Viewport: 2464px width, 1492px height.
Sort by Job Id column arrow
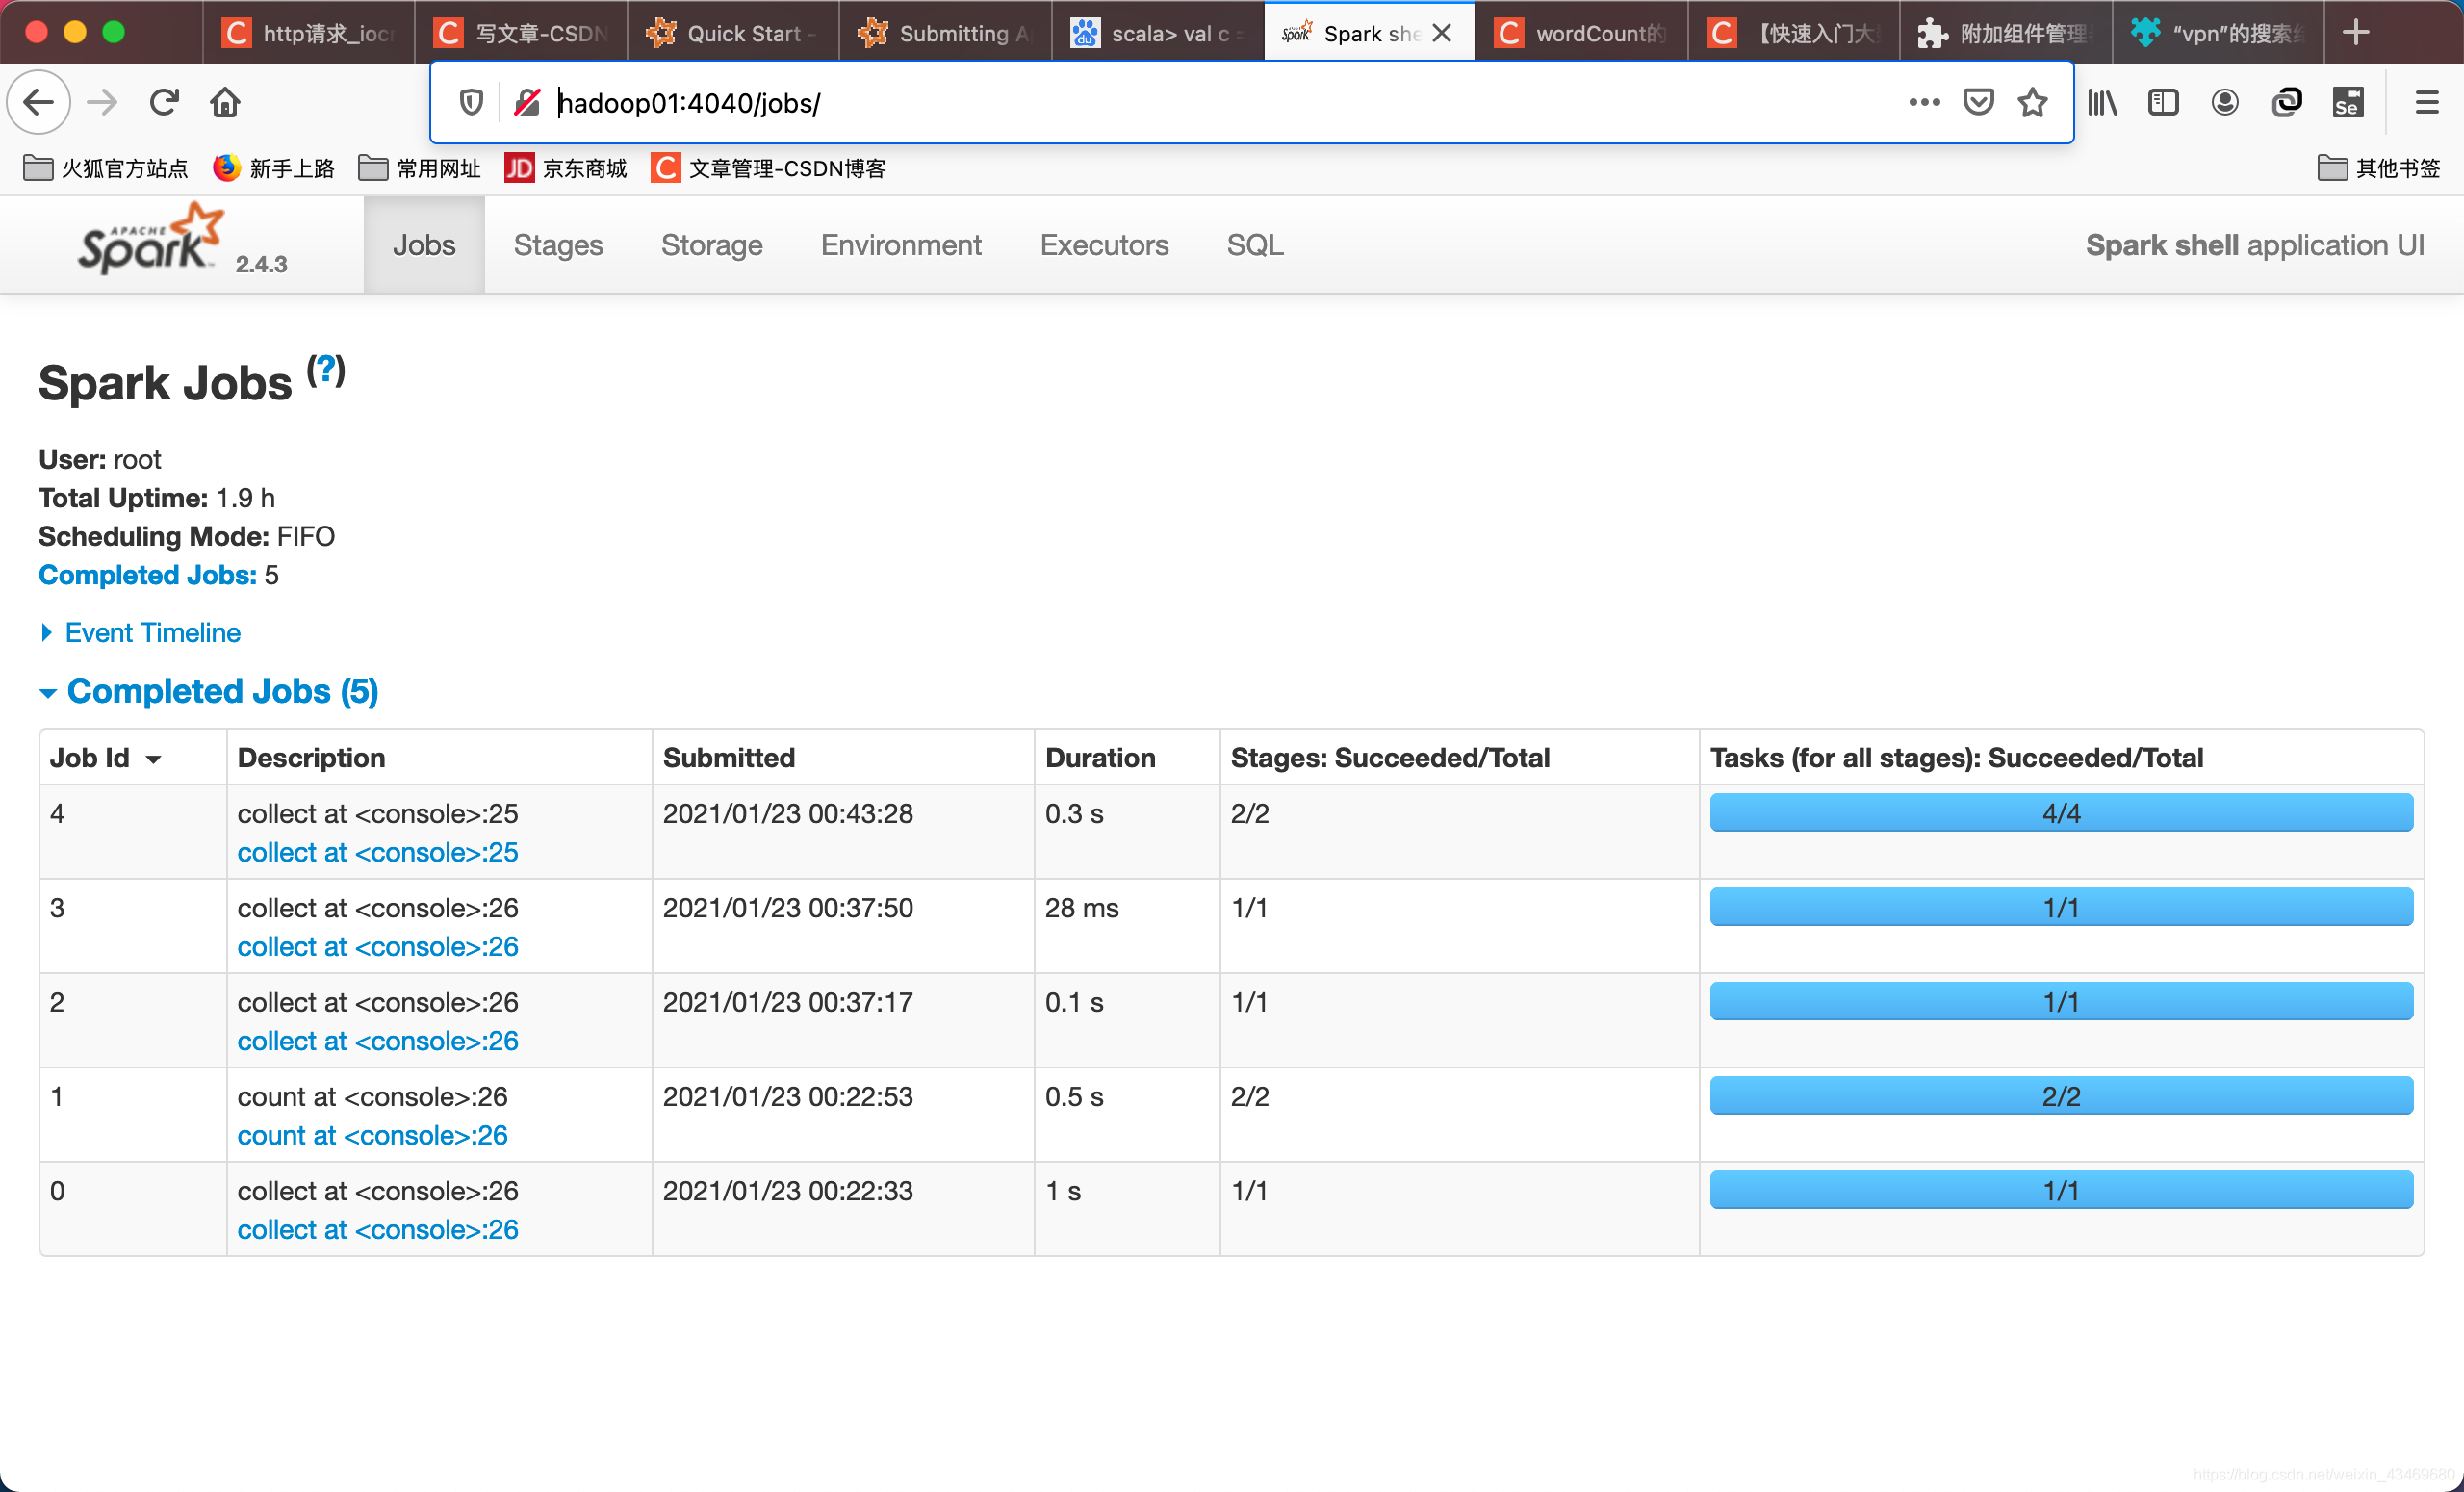154,759
